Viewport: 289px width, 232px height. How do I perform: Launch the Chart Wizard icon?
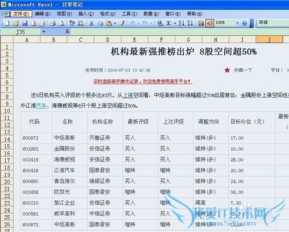click(201, 23)
